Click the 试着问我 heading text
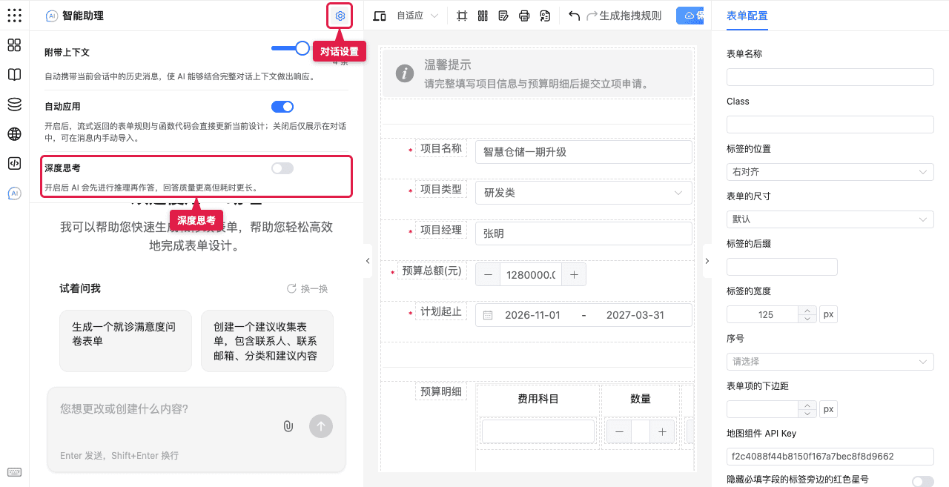949x487 pixels. [x=80, y=288]
